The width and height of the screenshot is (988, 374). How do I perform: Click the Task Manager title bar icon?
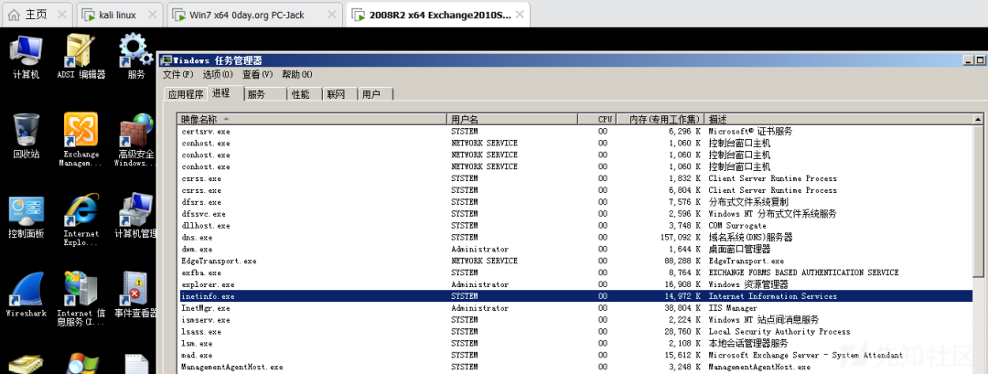166,60
